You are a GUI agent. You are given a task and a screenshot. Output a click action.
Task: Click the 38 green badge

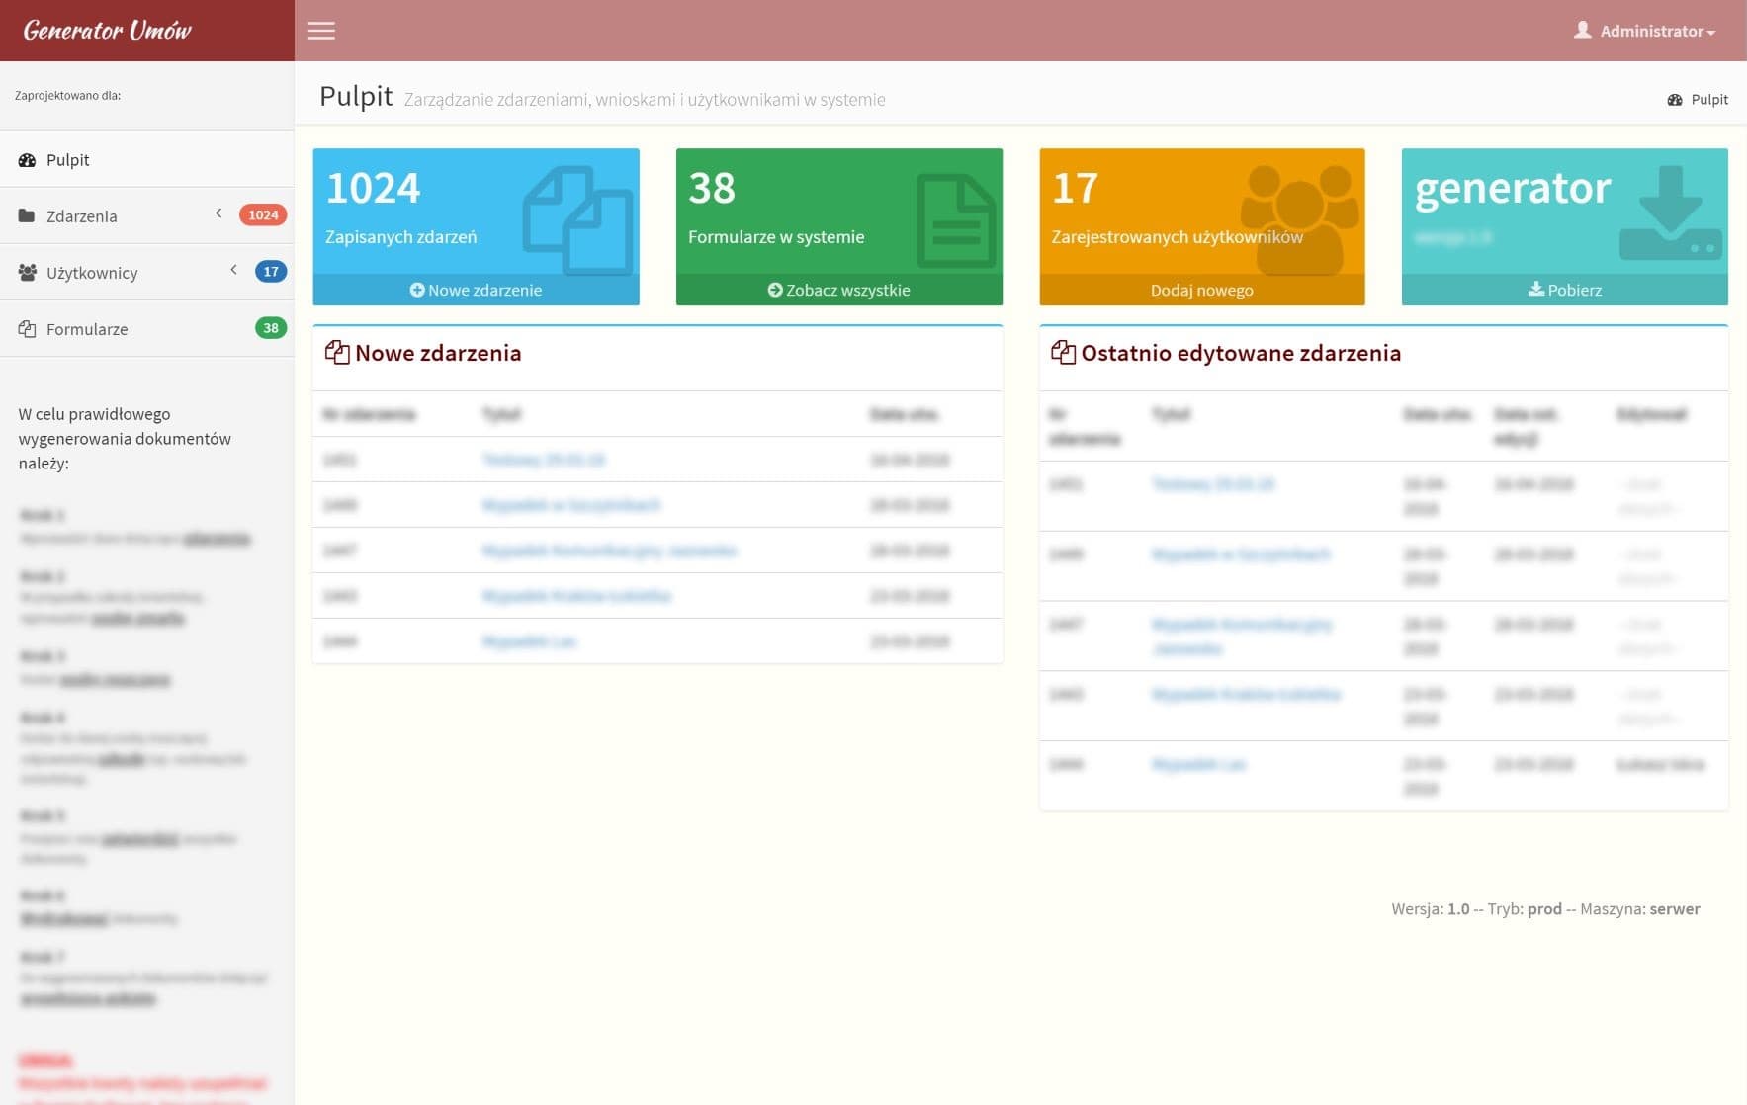(271, 327)
